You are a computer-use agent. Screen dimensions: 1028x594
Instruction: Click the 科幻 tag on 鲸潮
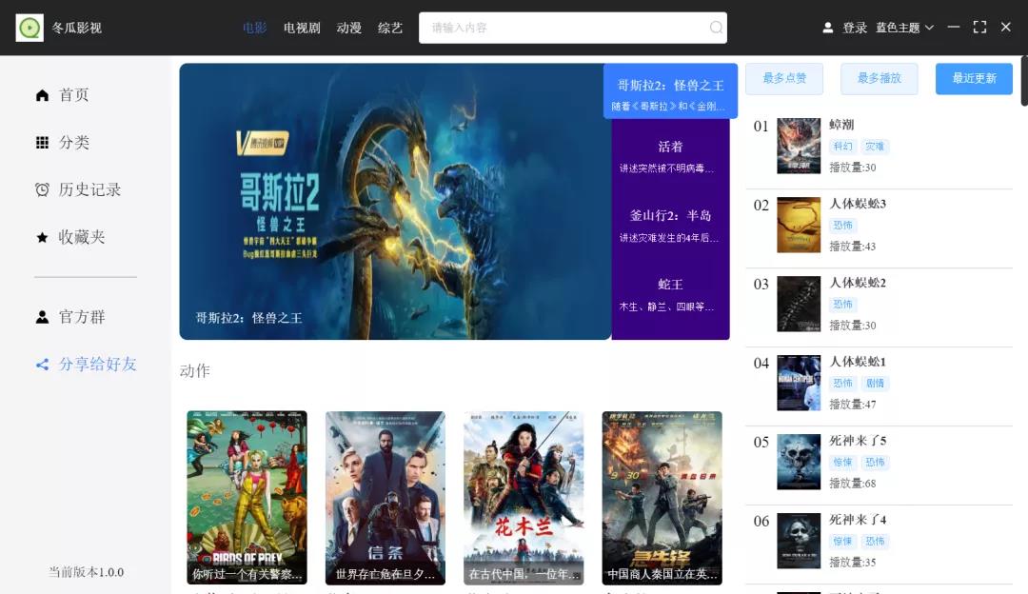coord(842,147)
